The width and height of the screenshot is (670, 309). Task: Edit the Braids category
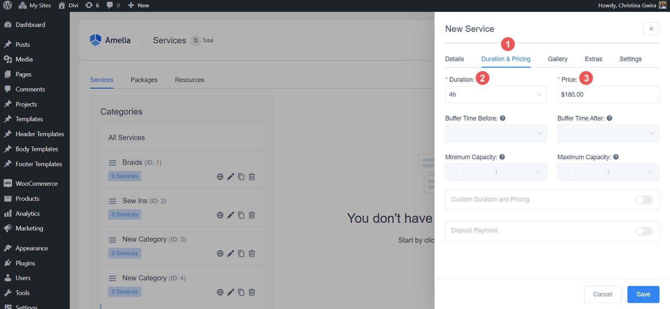pos(230,176)
